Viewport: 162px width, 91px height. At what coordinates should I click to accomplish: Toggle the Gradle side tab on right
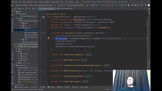tap(149, 11)
